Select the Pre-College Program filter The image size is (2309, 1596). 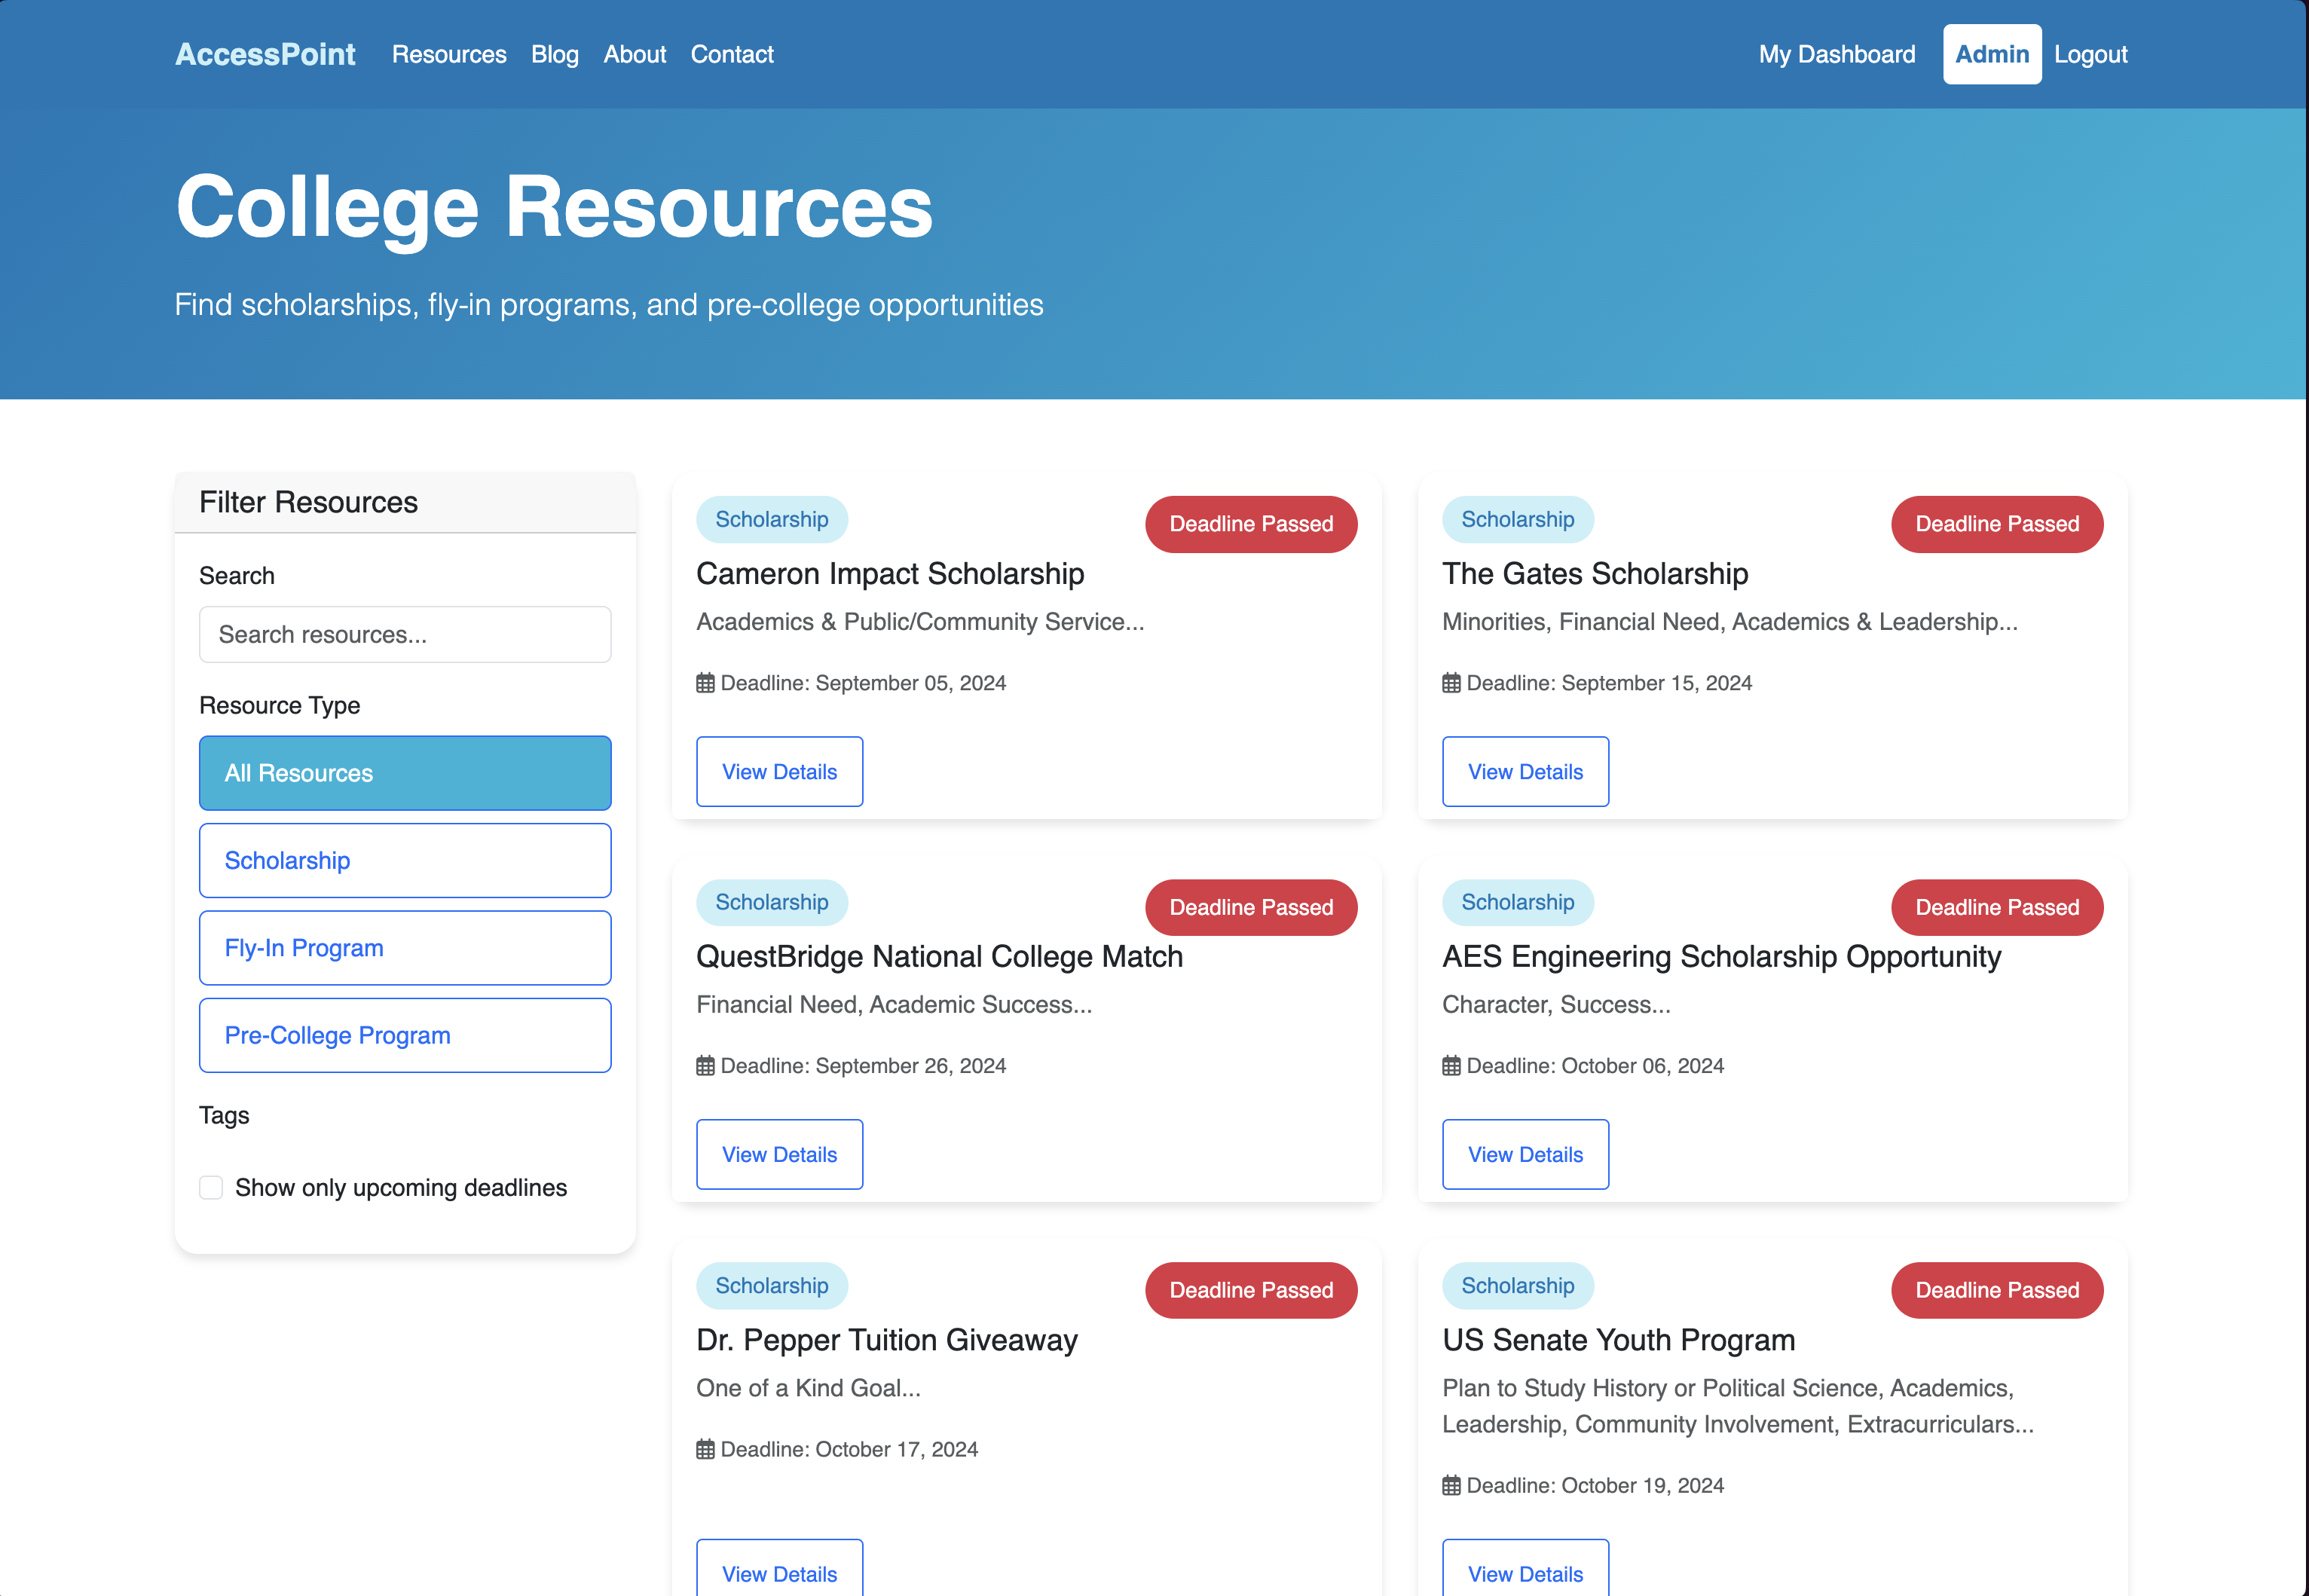coord(404,1035)
